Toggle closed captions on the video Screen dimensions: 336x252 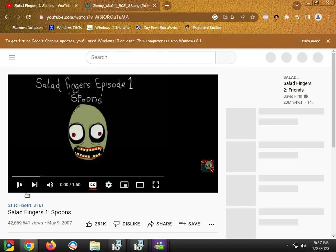pos(93,185)
